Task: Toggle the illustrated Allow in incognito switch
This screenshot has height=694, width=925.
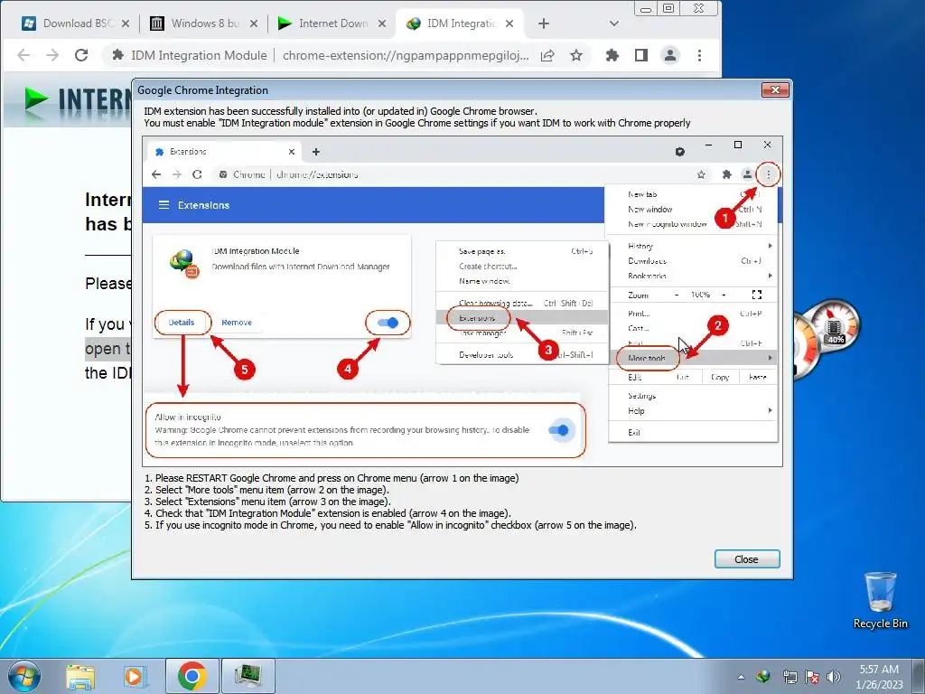Action: coord(558,429)
